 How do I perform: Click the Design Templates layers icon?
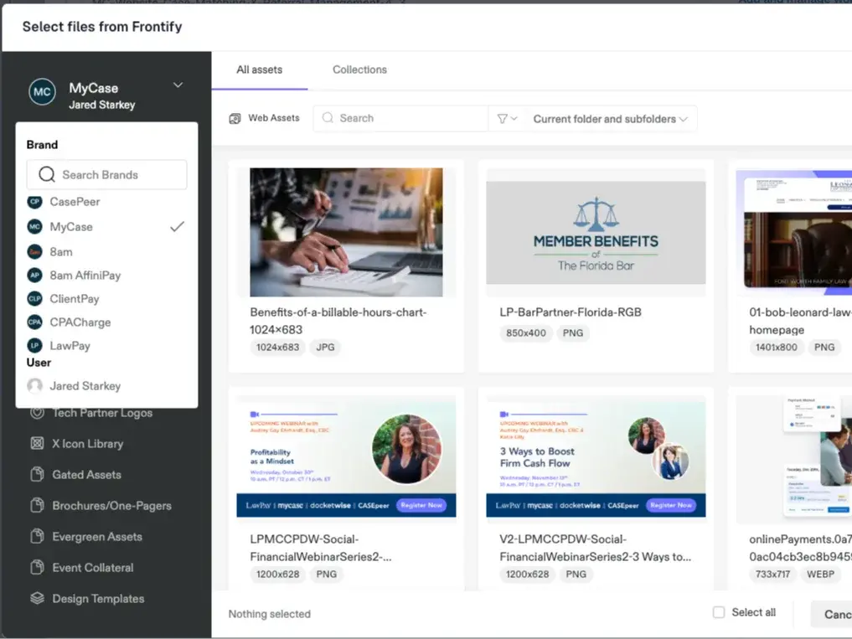(x=37, y=599)
